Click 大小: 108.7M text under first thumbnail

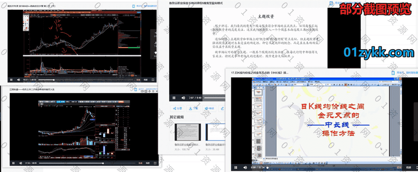coord(182,150)
